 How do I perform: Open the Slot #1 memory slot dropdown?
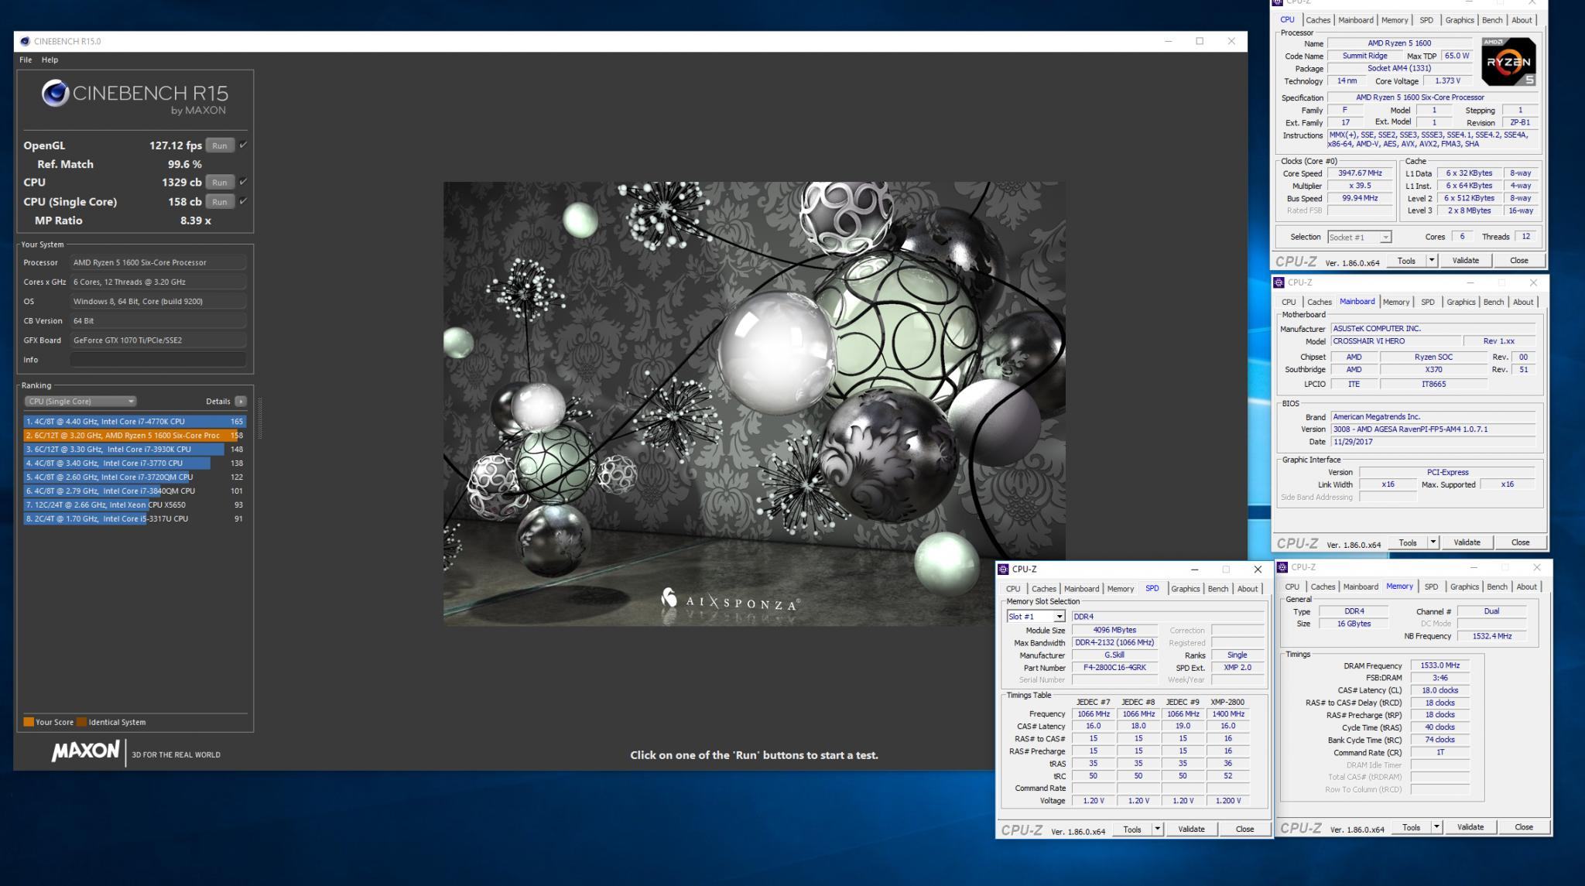[x=1036, y=617]
